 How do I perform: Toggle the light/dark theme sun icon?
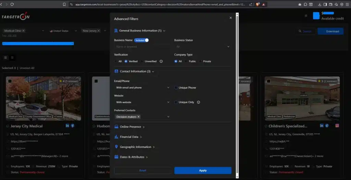[306, 16]
